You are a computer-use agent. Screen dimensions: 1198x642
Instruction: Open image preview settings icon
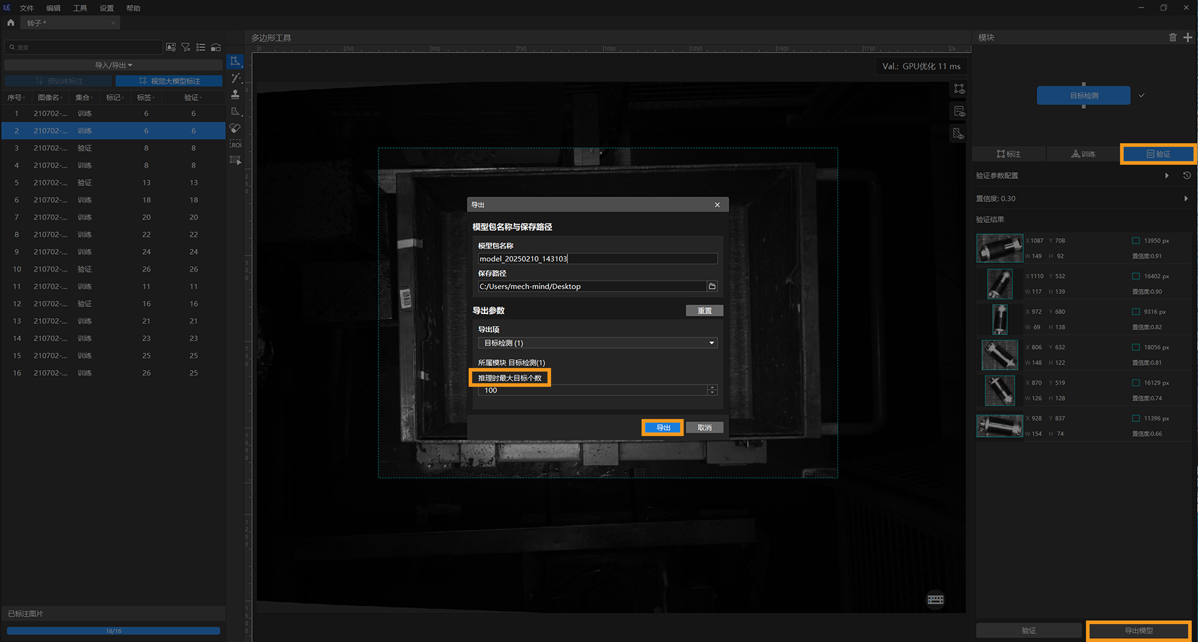171,47
